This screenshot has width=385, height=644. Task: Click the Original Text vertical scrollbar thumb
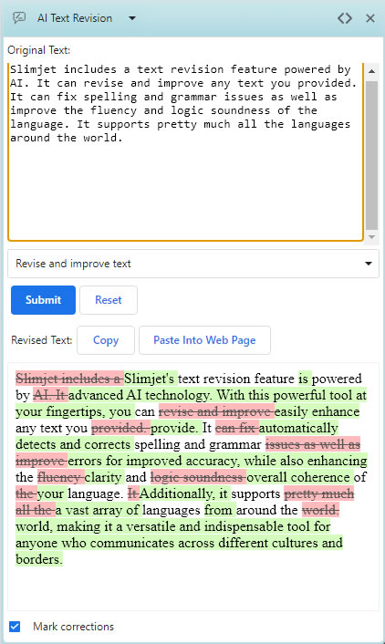372,155
